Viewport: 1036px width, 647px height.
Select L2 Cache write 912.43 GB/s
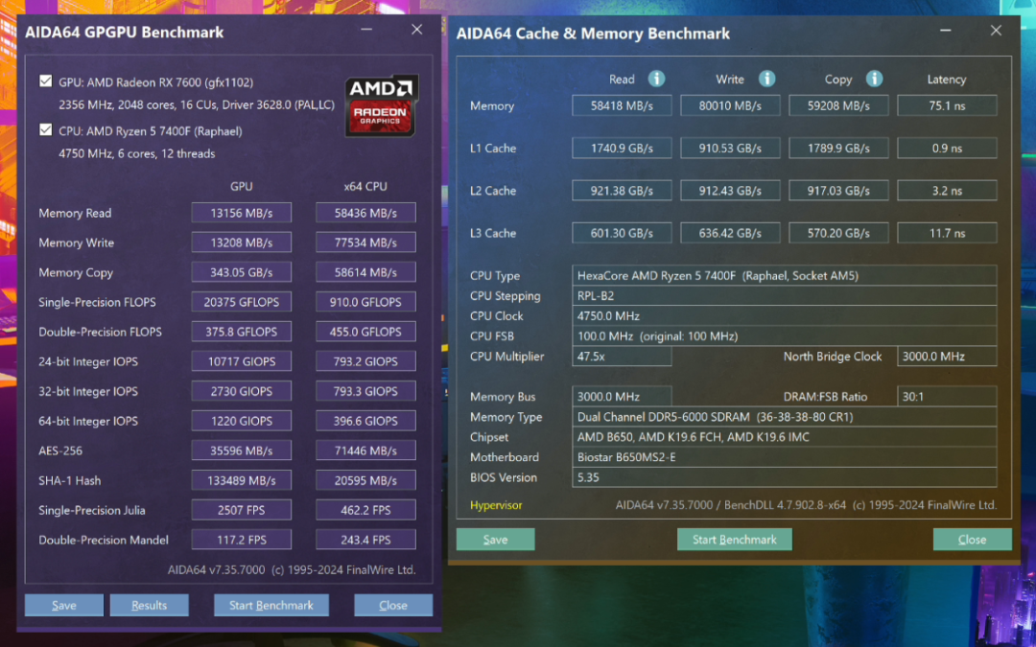(730, 190)
